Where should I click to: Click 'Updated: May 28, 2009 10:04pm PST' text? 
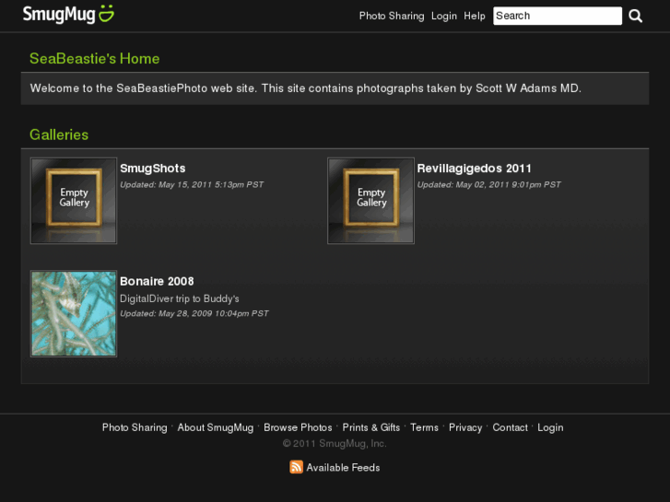point(194,313)
